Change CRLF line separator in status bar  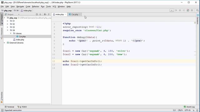click(x=181, y=110)
